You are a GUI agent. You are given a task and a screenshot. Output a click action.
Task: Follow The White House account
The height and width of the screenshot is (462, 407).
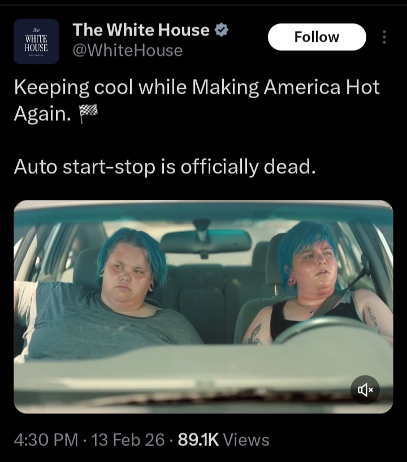[317, 37]
